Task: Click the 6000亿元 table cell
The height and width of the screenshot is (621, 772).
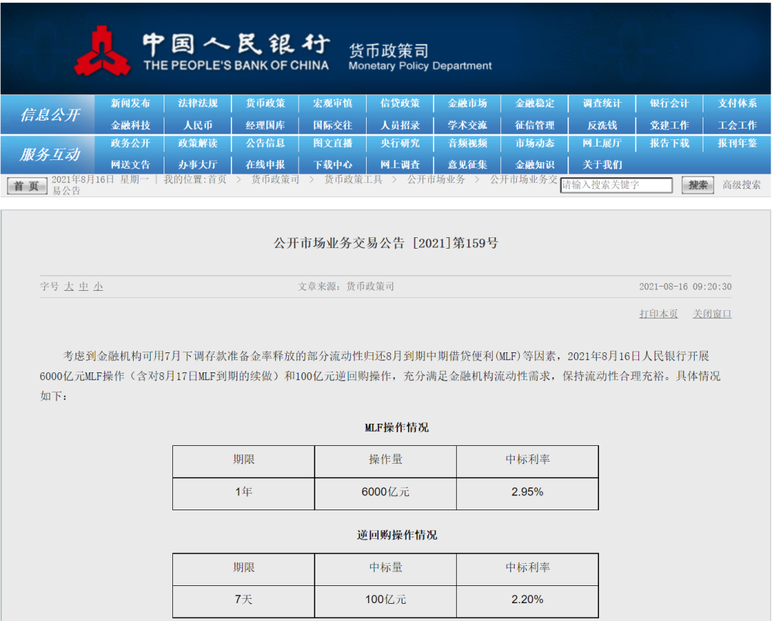Action: point(385,492)
